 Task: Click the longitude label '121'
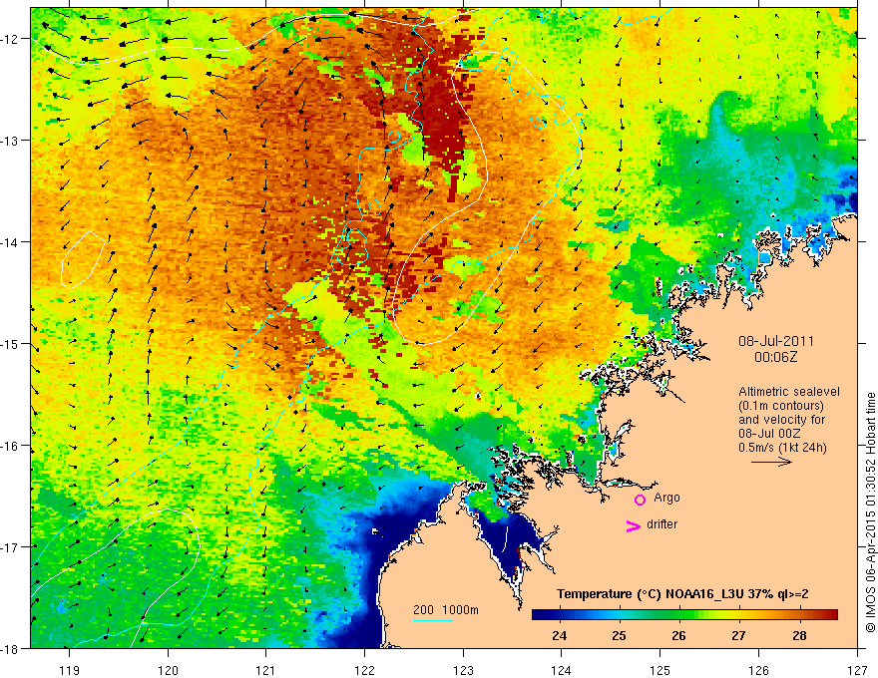[x=266, y=670]
